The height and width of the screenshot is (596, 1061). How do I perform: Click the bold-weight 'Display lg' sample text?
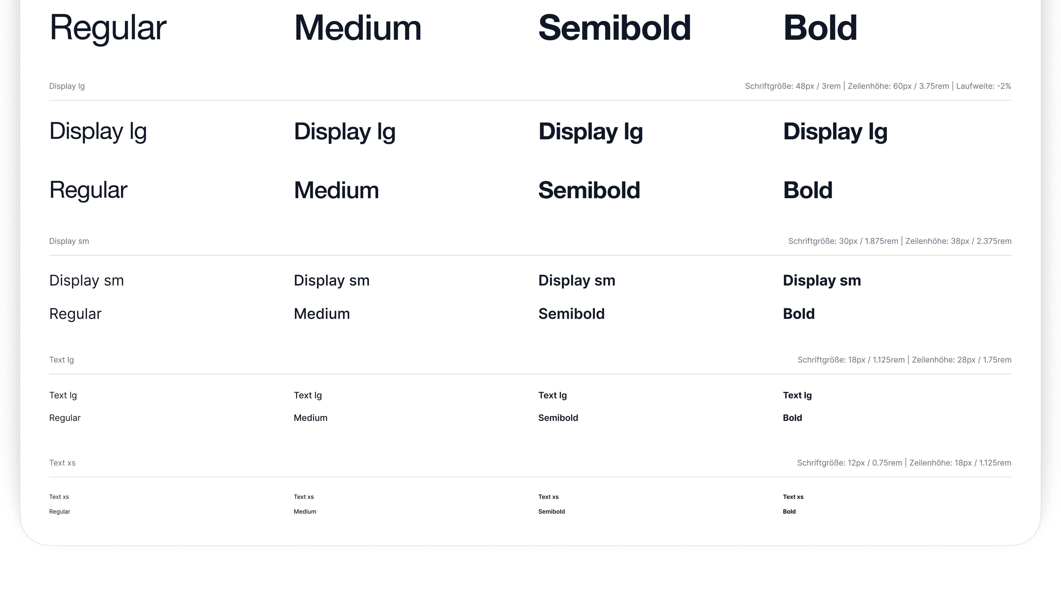[x=835, y=132]
